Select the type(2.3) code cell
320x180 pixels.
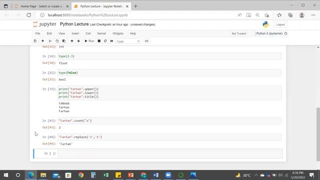click(169, 56)
